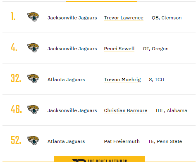Open Pat Freiermuth player link

[x=122, y=141]
